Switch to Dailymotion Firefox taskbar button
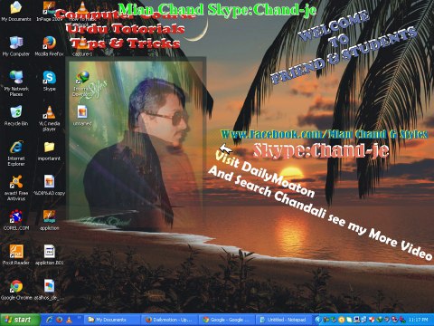 pyautogui.click(x=168, y=320)
